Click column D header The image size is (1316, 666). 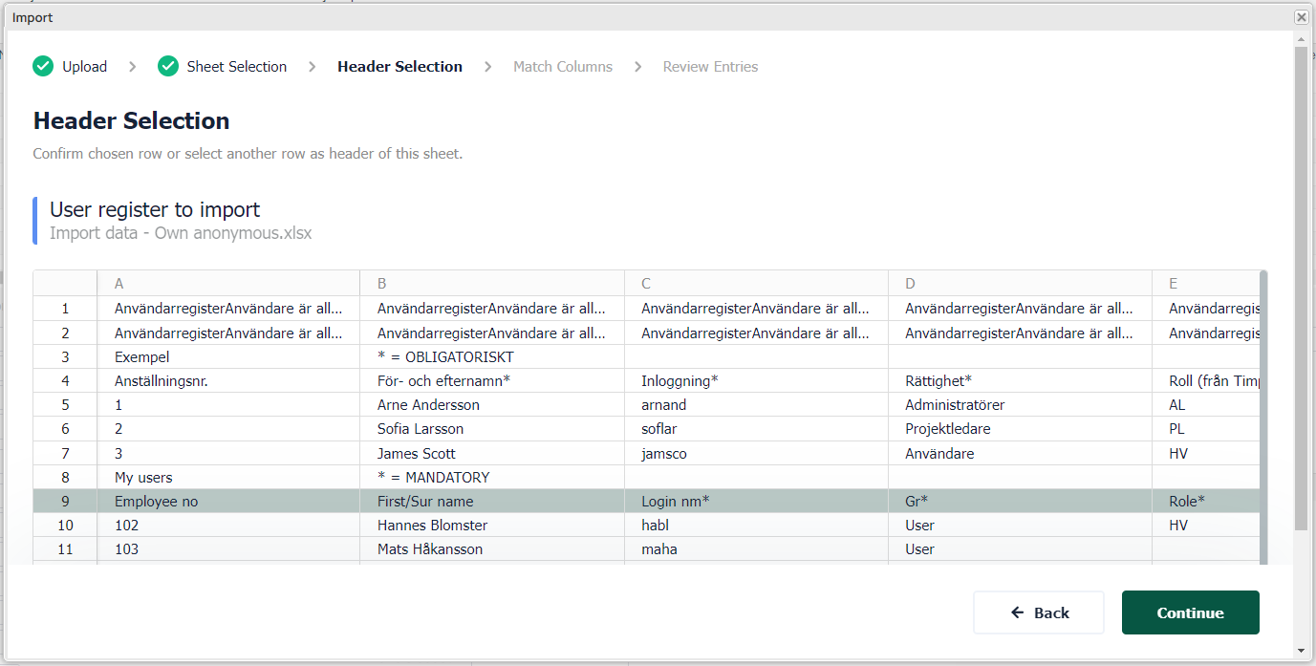tap(1020, 284)
